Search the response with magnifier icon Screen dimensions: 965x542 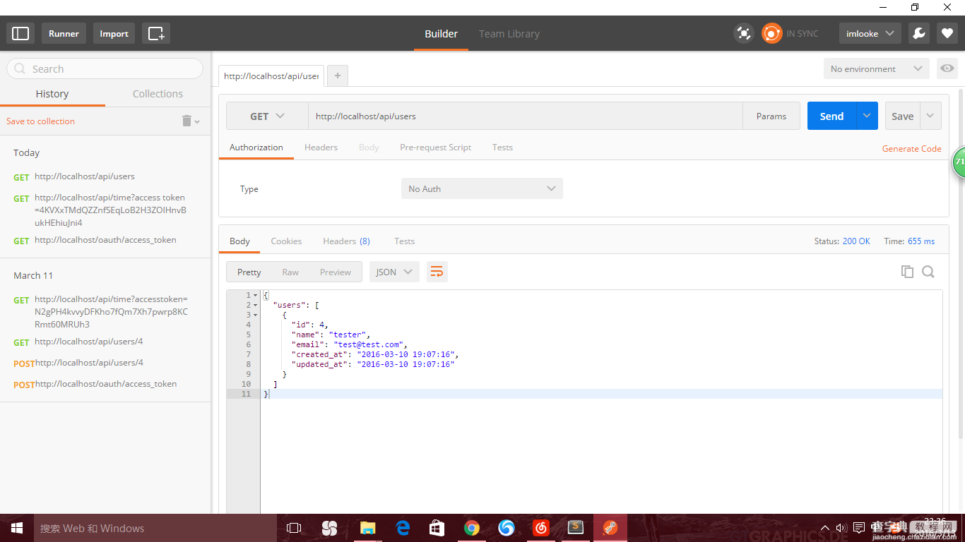[x=928, y=272]
